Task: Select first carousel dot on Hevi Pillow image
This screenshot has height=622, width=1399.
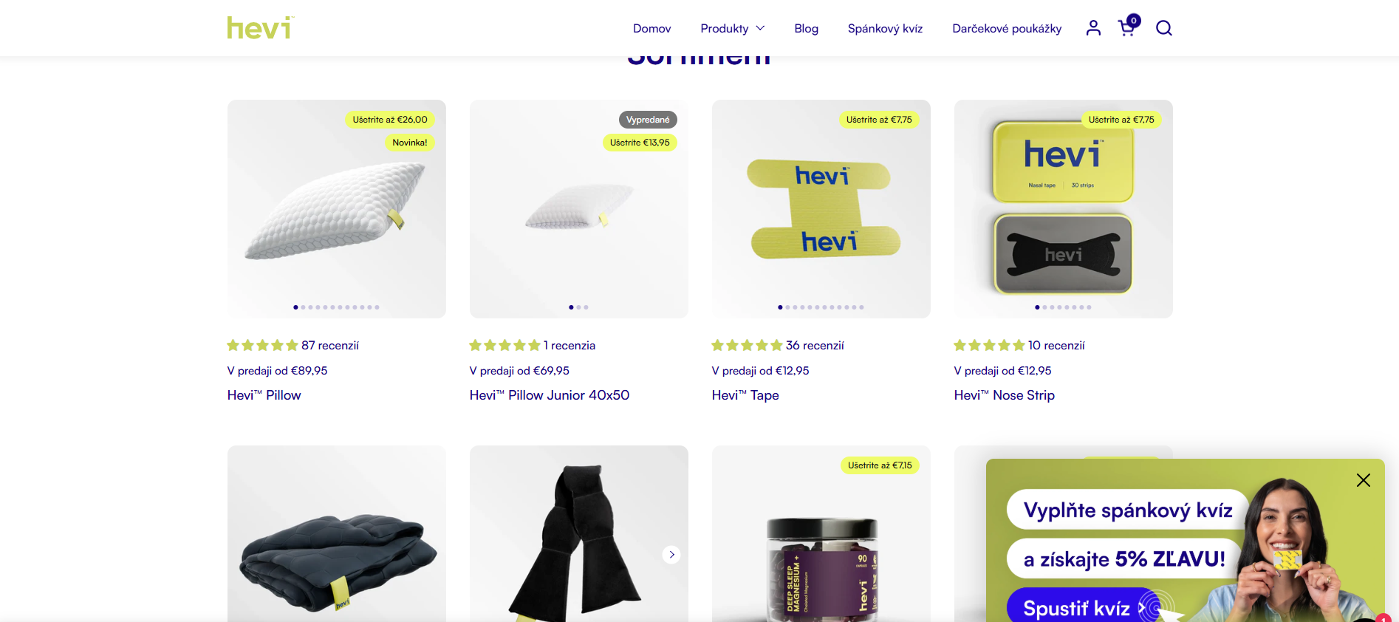Action: 295,307
